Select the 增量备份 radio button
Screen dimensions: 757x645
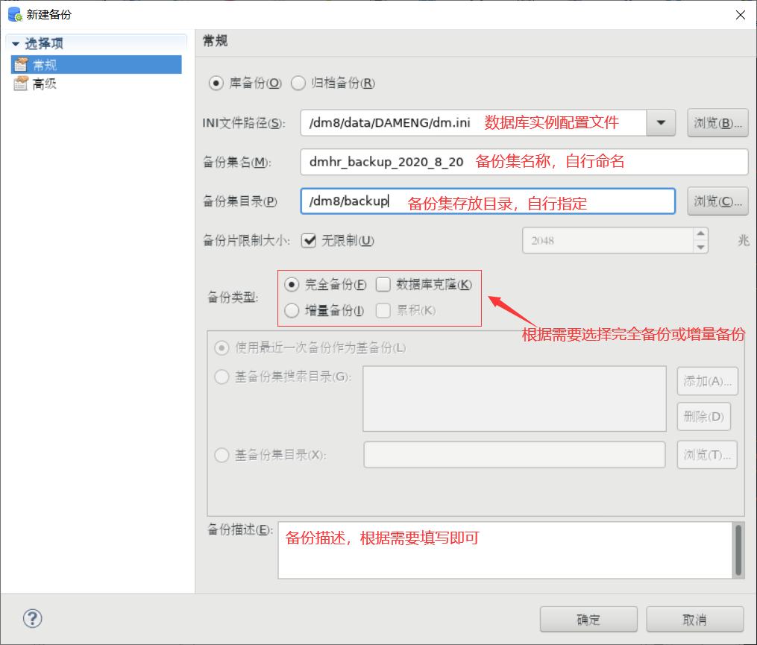(x=292, y=310)
